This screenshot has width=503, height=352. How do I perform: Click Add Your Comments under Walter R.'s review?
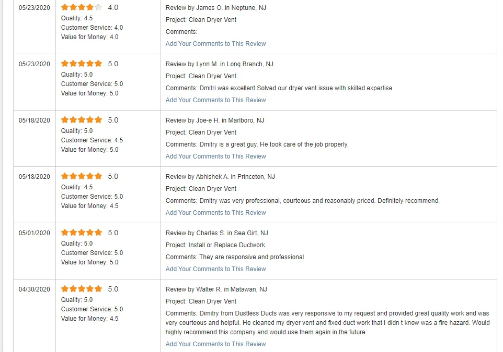215,344
